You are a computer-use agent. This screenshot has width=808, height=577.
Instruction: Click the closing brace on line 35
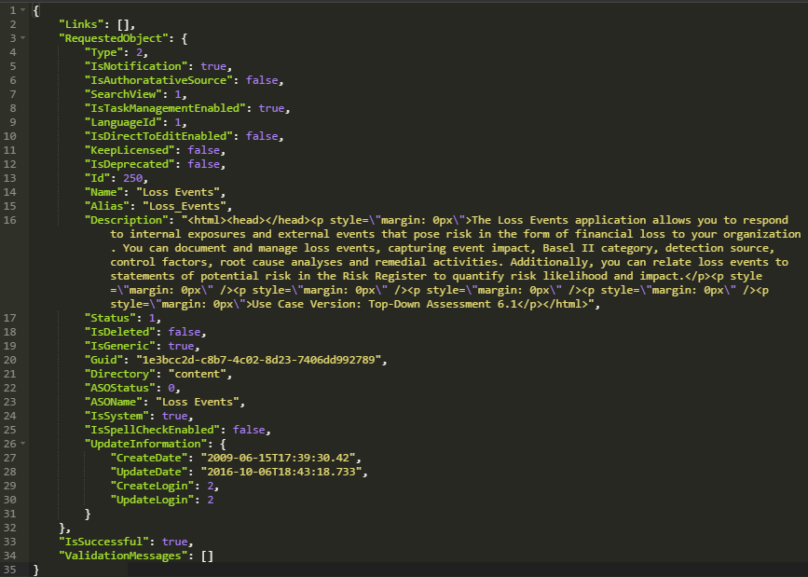click(34, 569)
